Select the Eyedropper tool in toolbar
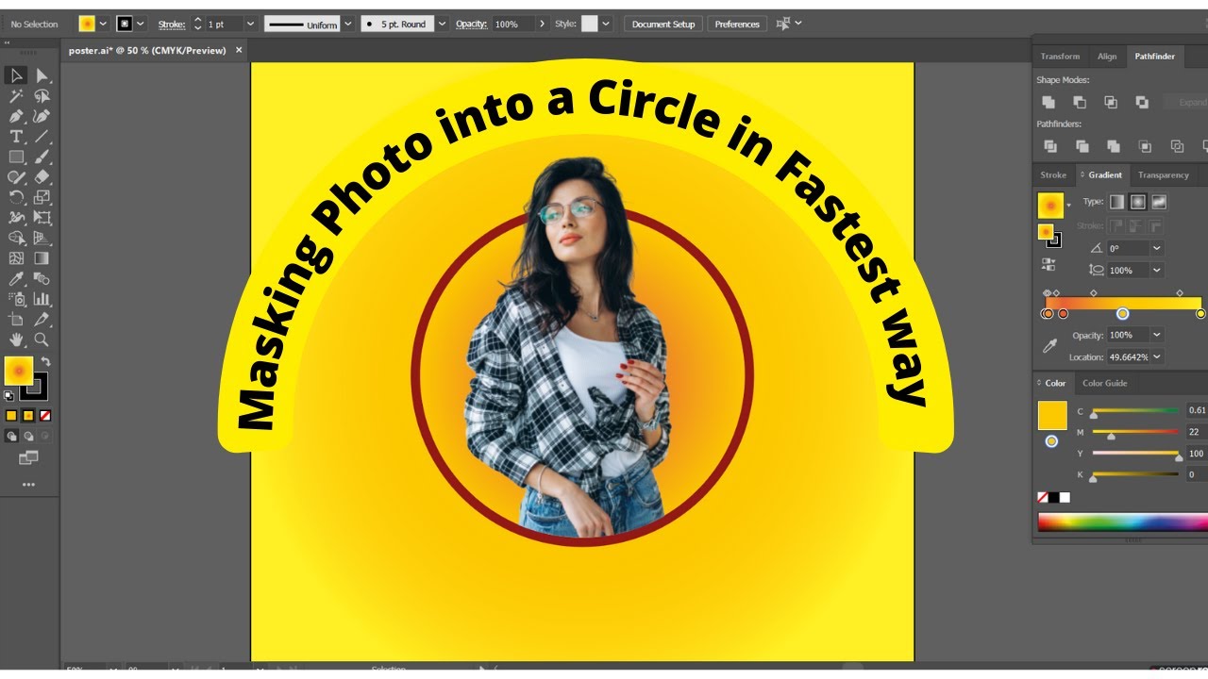 16,278
